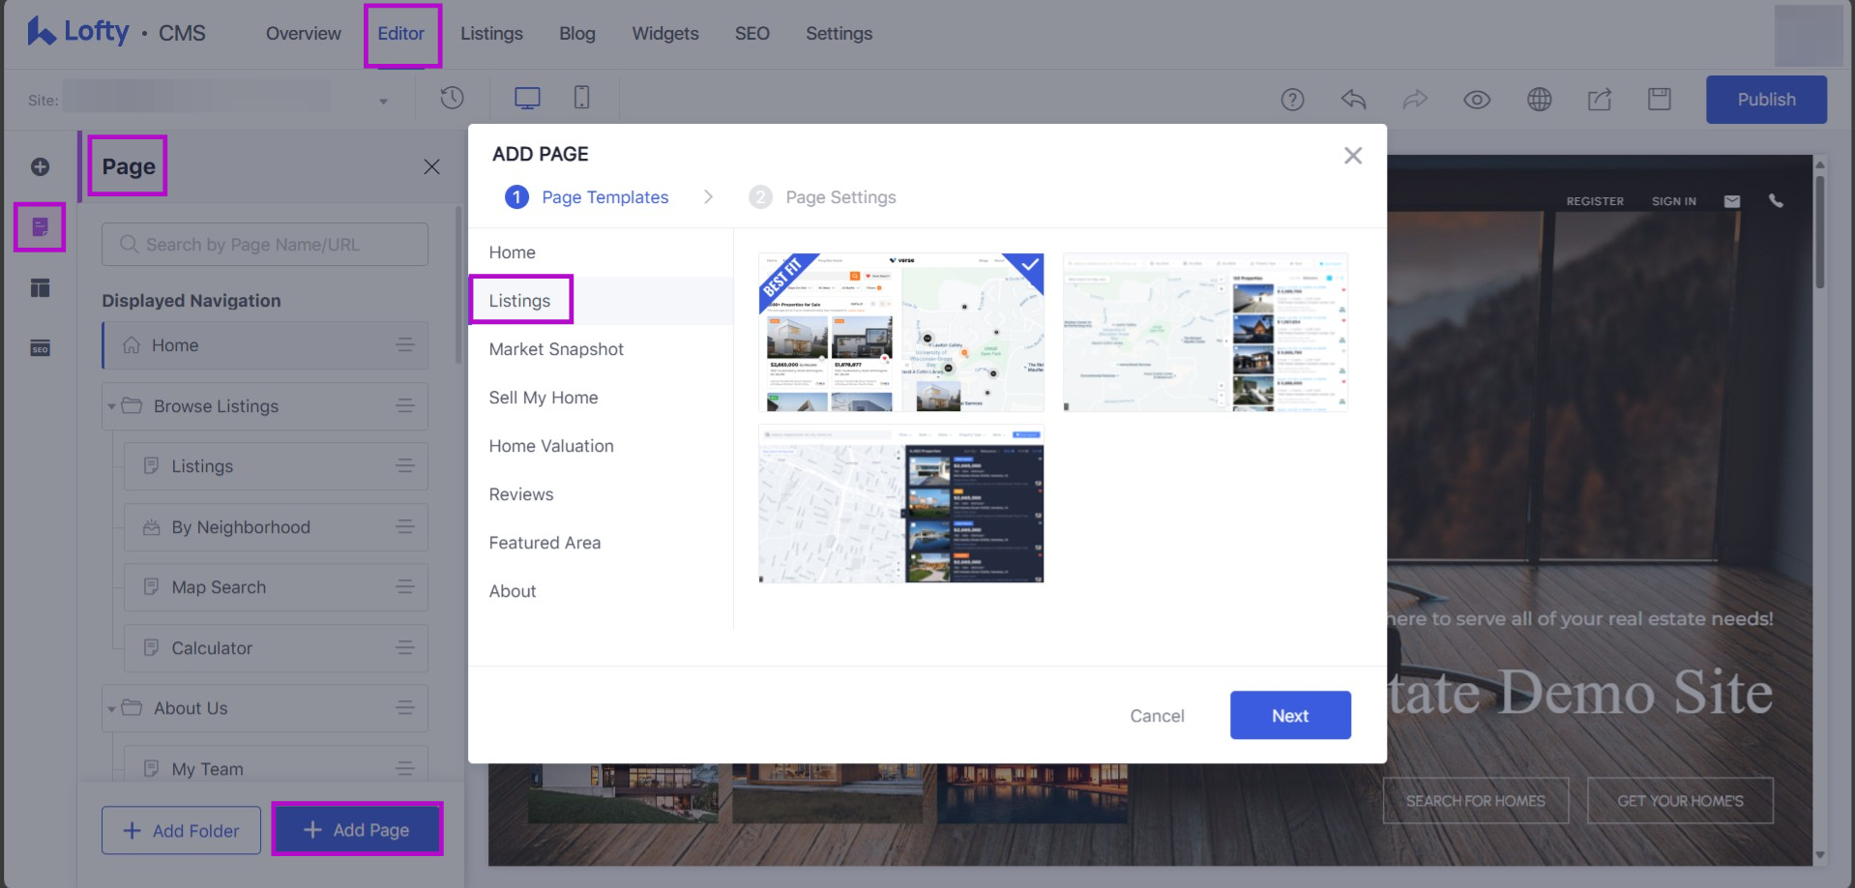Screen dimensions: 1855x888
Task: Collapse the Browse Listings folder
Action: 111,406
